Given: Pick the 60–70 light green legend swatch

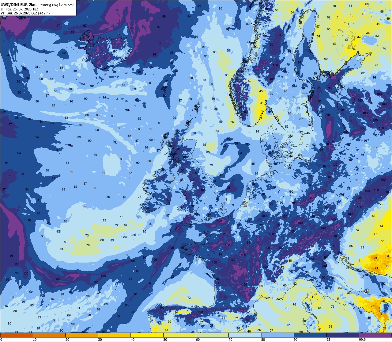Looking at the screenshot, I should point(212,335).
